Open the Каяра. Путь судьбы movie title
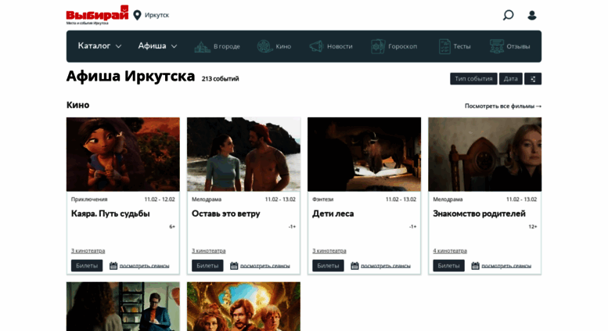 110,214
